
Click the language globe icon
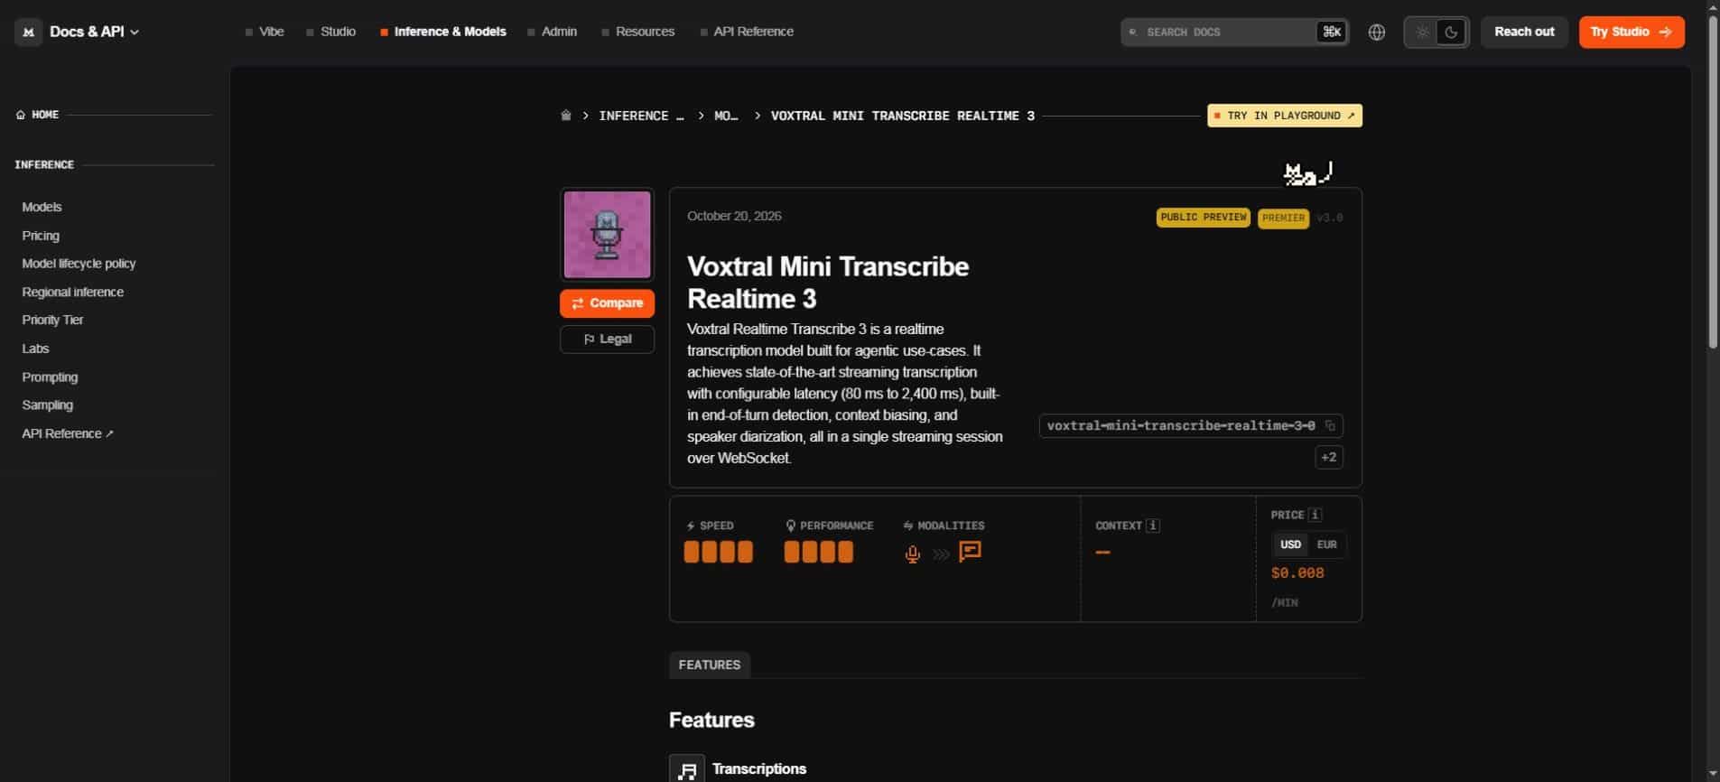tap(1376, 32)
